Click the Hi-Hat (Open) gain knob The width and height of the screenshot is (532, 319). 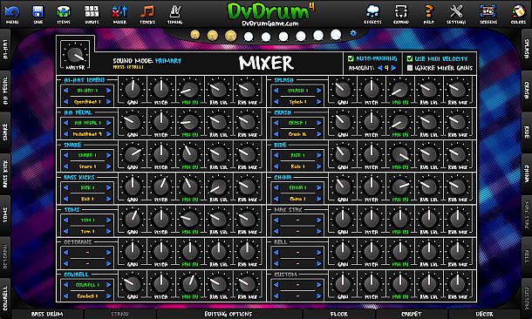(x=133, y=89)
